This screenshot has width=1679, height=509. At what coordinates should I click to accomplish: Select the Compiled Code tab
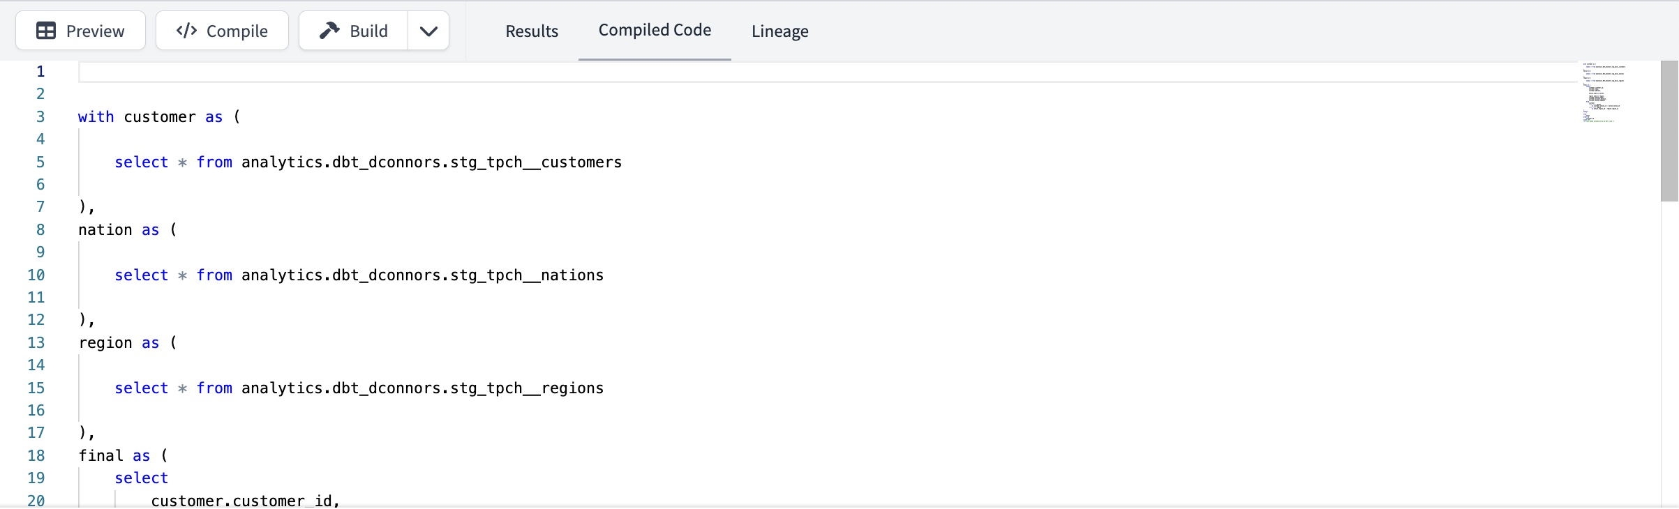click(x=653, y=29)
